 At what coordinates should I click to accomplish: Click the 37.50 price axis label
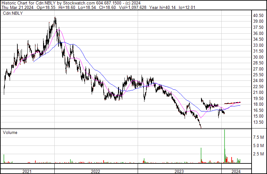point(258,27)
